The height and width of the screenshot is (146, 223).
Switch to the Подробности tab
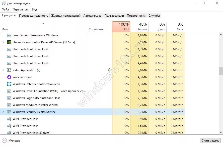136,16
